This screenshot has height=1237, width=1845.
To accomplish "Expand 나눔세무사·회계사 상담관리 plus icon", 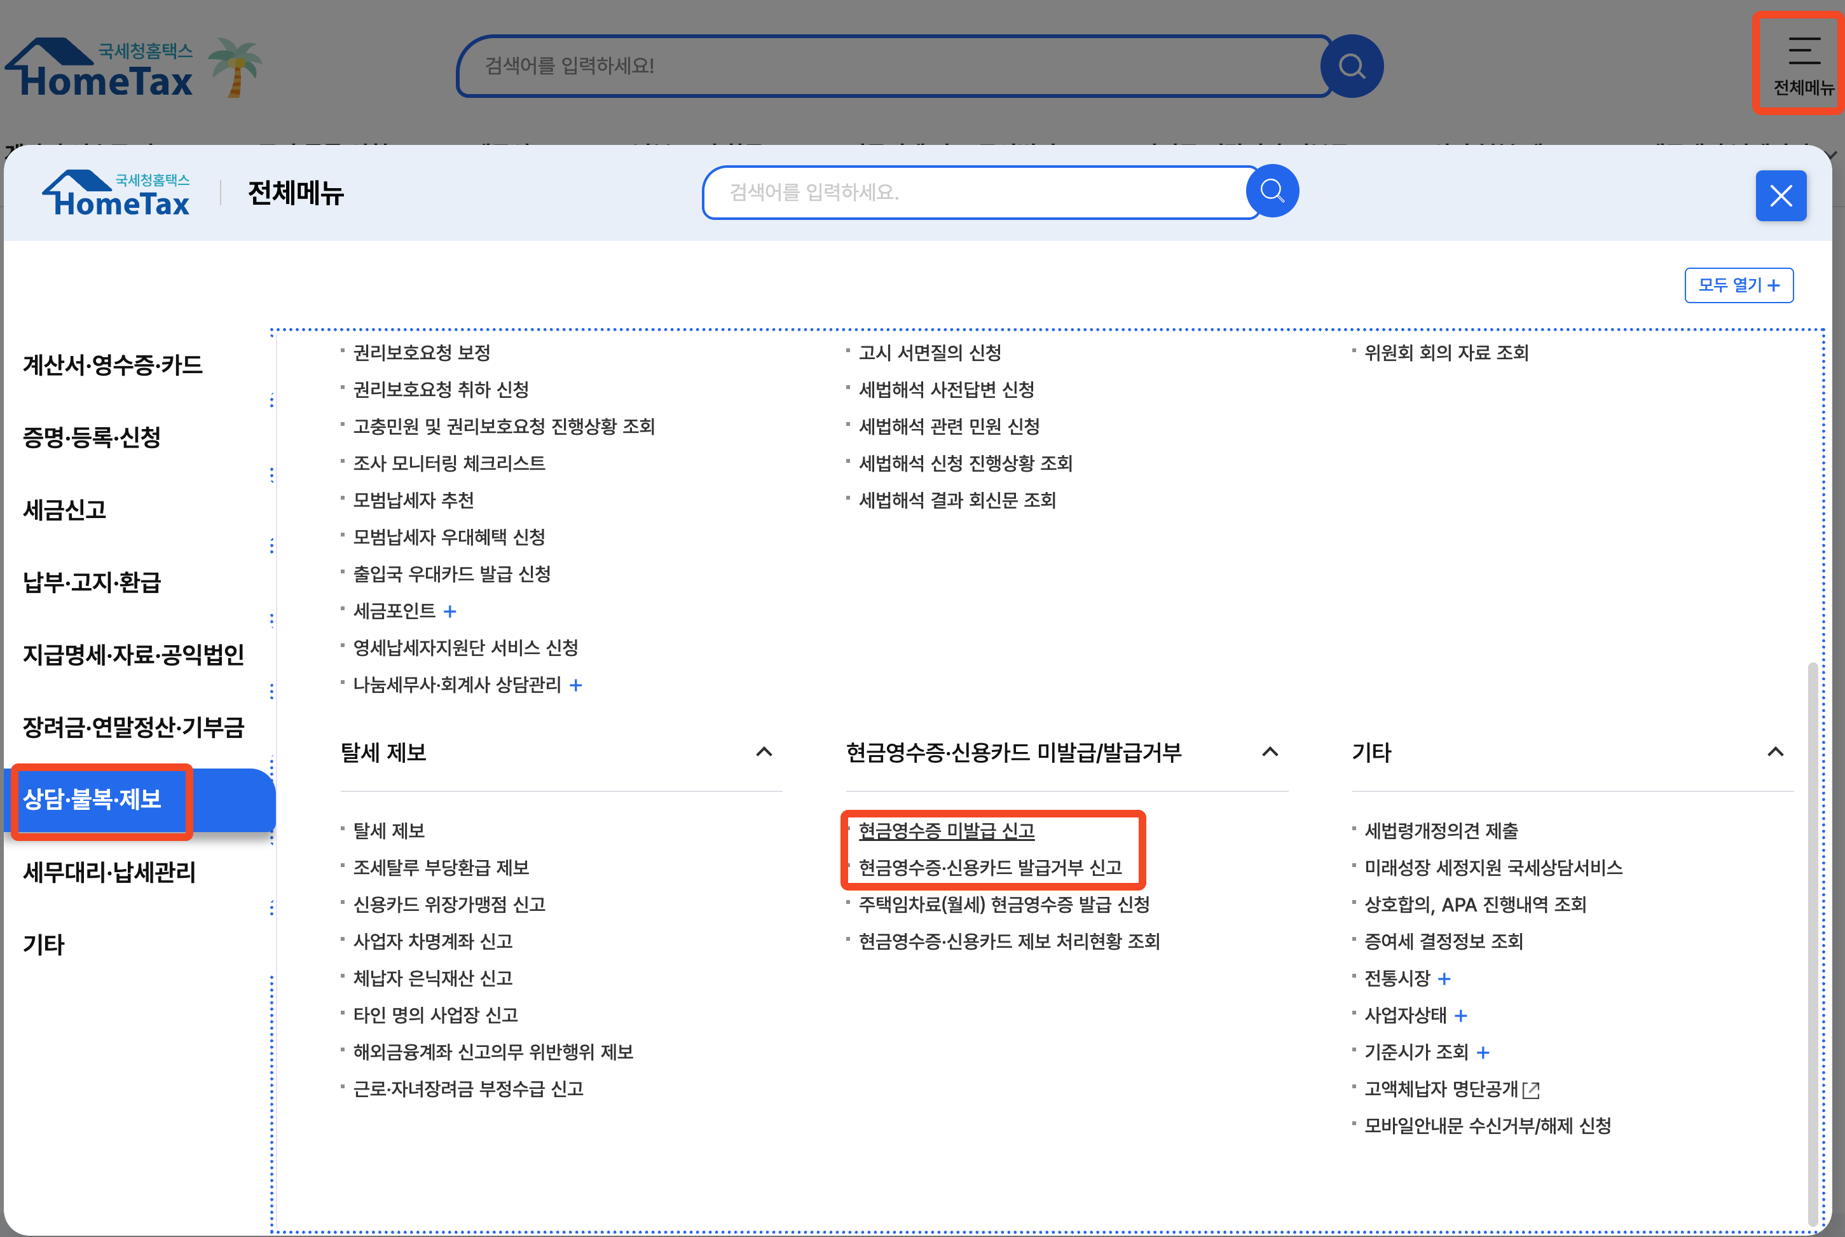I will 576,685.
